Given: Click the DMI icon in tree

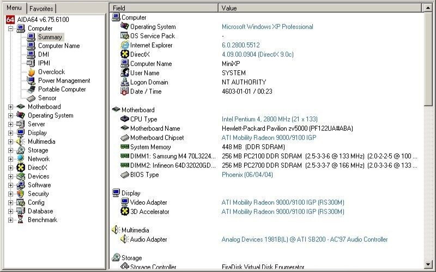Looking at the screenshot, I should click(x=31, y=54).
